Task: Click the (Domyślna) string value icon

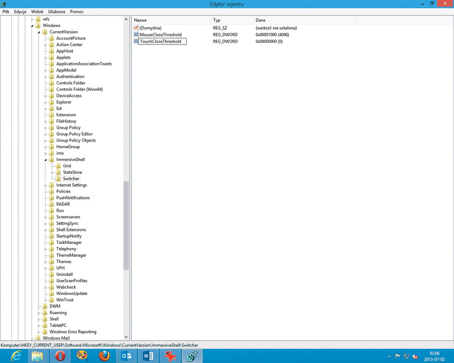Action: [136, 28]
